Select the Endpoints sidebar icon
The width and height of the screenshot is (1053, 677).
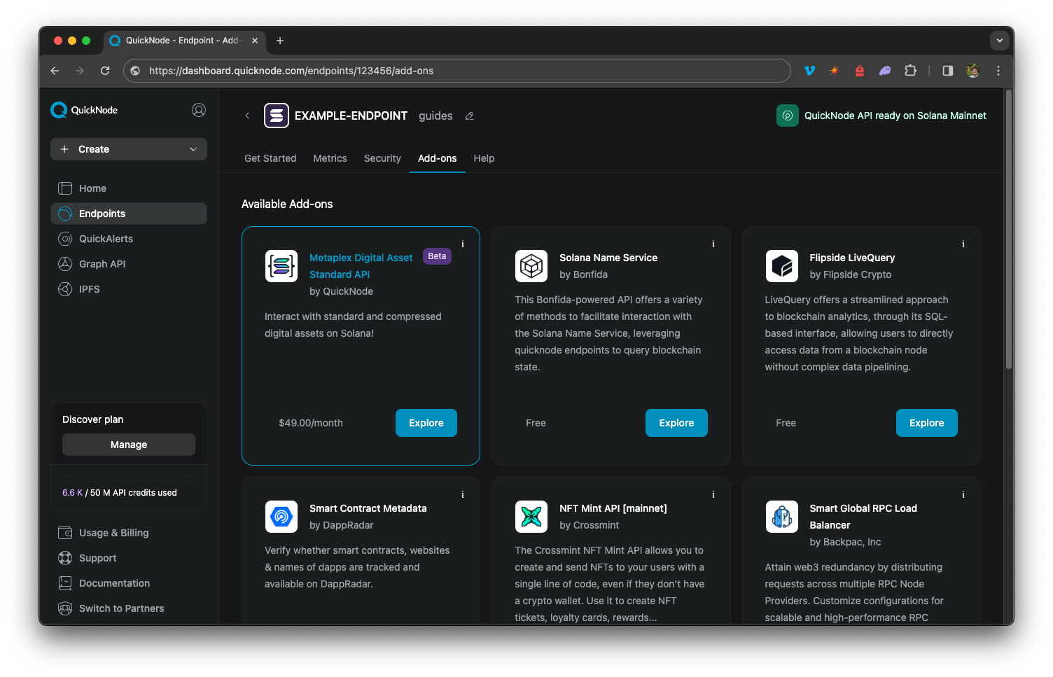64,213
